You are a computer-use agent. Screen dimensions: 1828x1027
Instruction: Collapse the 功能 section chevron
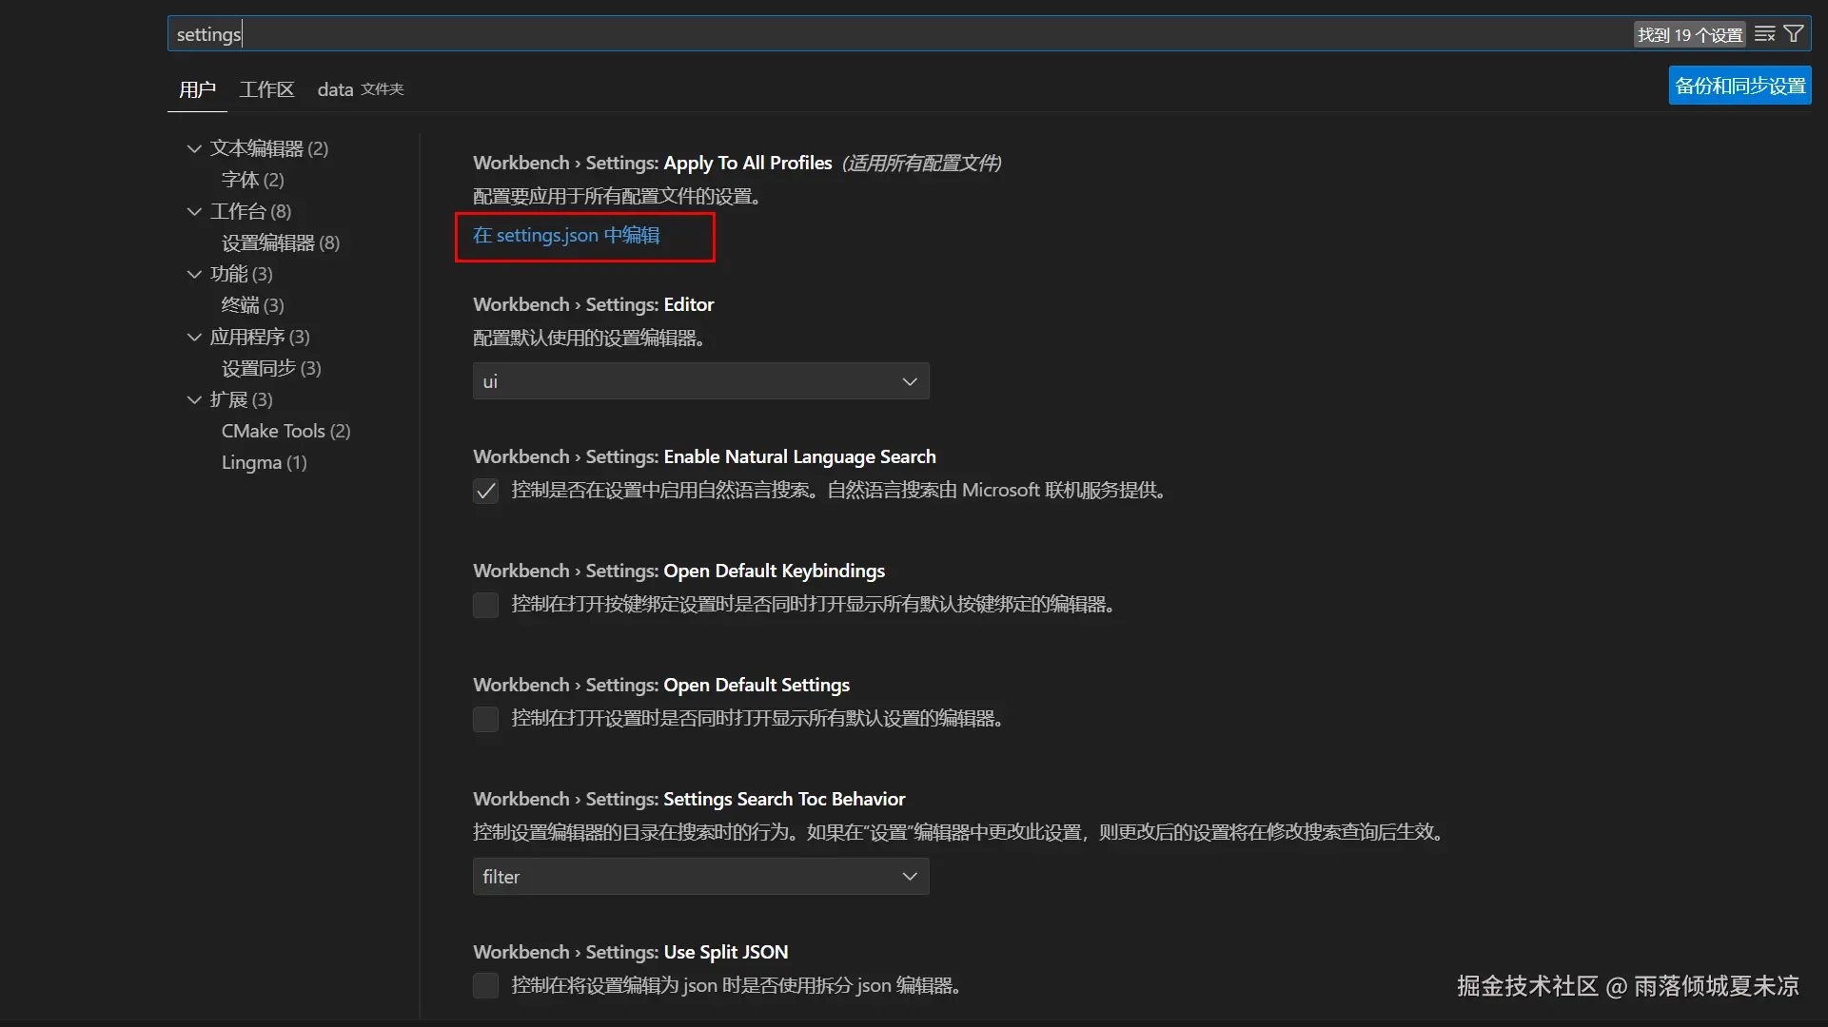click(x=194, y=274)
